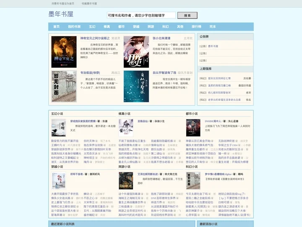Open the 暂无封面 featured placeholder cover

click(x=64, y=86)
